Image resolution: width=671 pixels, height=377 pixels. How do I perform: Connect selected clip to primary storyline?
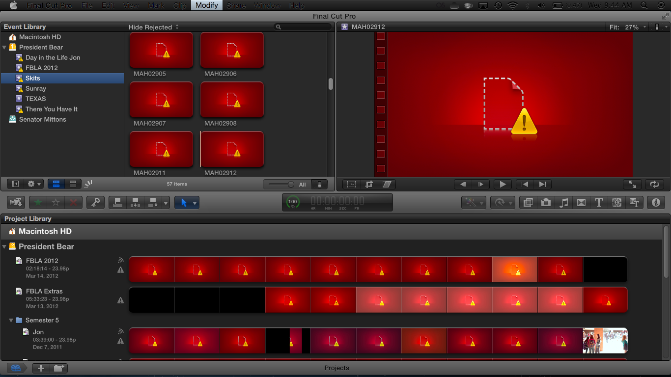pyautogui.click(x=118, y=202)
